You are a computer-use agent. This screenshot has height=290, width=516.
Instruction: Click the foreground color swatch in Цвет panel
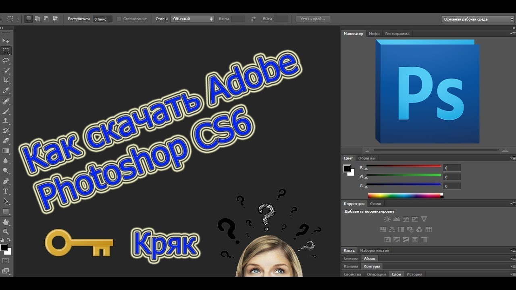(347, 168)
